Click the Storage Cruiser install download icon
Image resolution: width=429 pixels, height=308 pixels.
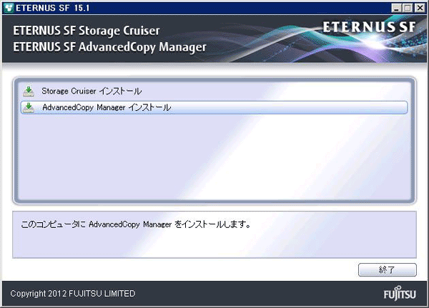click(29, 91)
